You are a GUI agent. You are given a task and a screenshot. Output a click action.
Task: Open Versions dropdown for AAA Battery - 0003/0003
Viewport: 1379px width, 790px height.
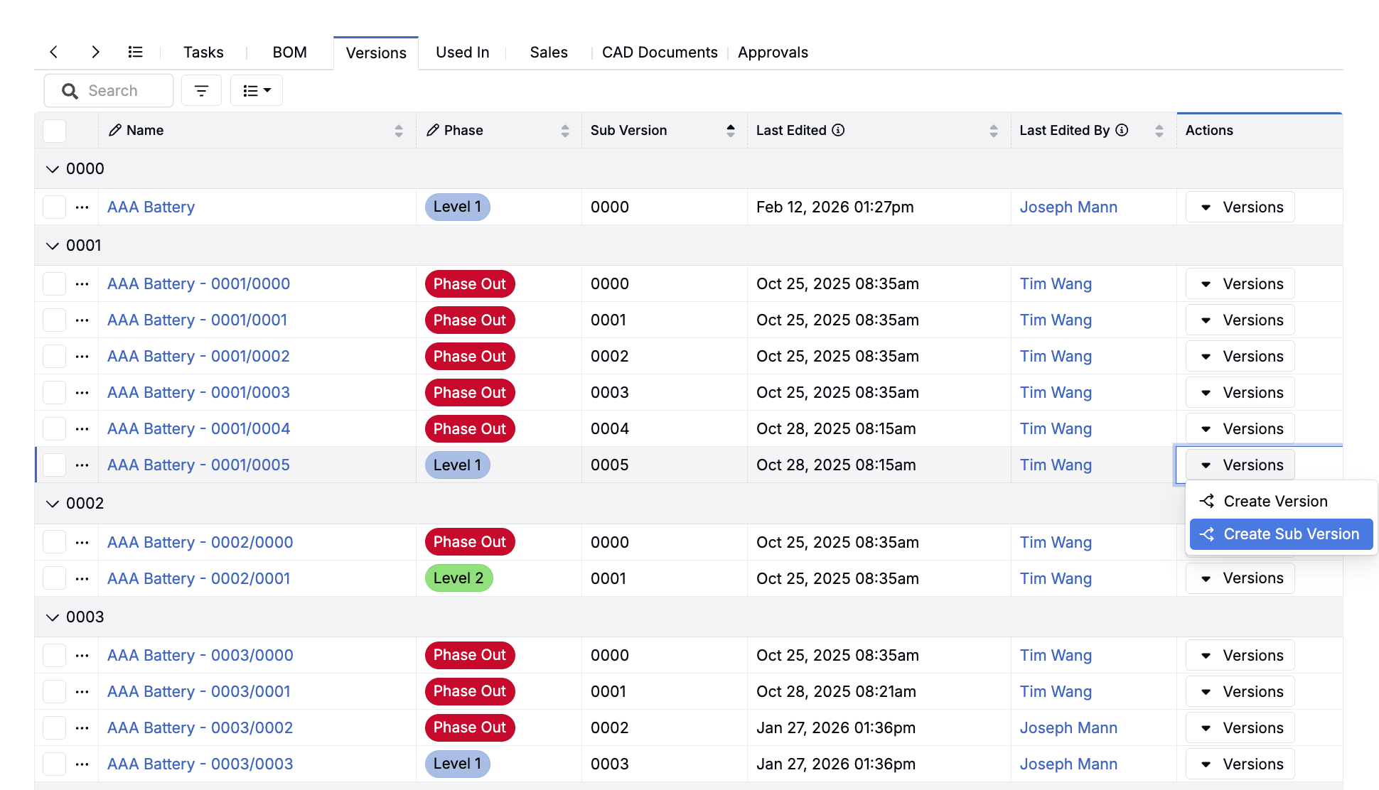[1240, 764]
